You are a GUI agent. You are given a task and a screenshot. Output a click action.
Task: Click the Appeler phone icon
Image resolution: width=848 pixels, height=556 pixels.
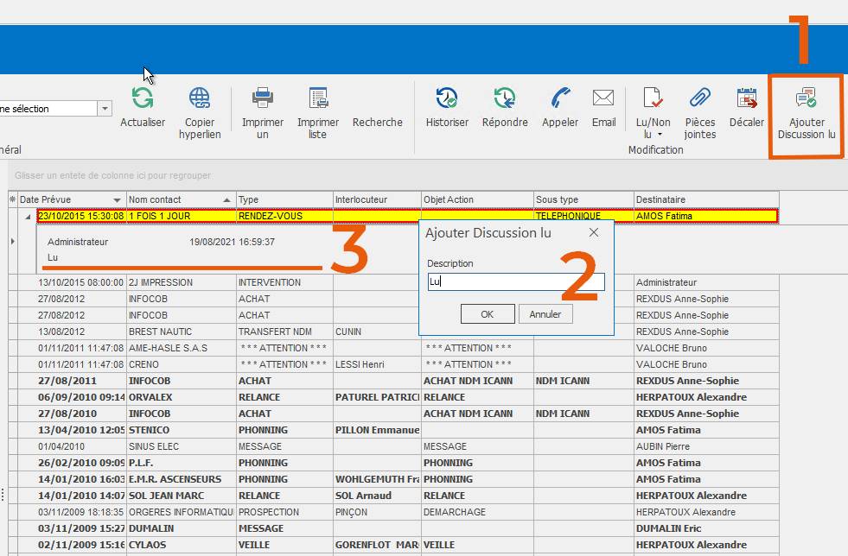click(560, 98)
